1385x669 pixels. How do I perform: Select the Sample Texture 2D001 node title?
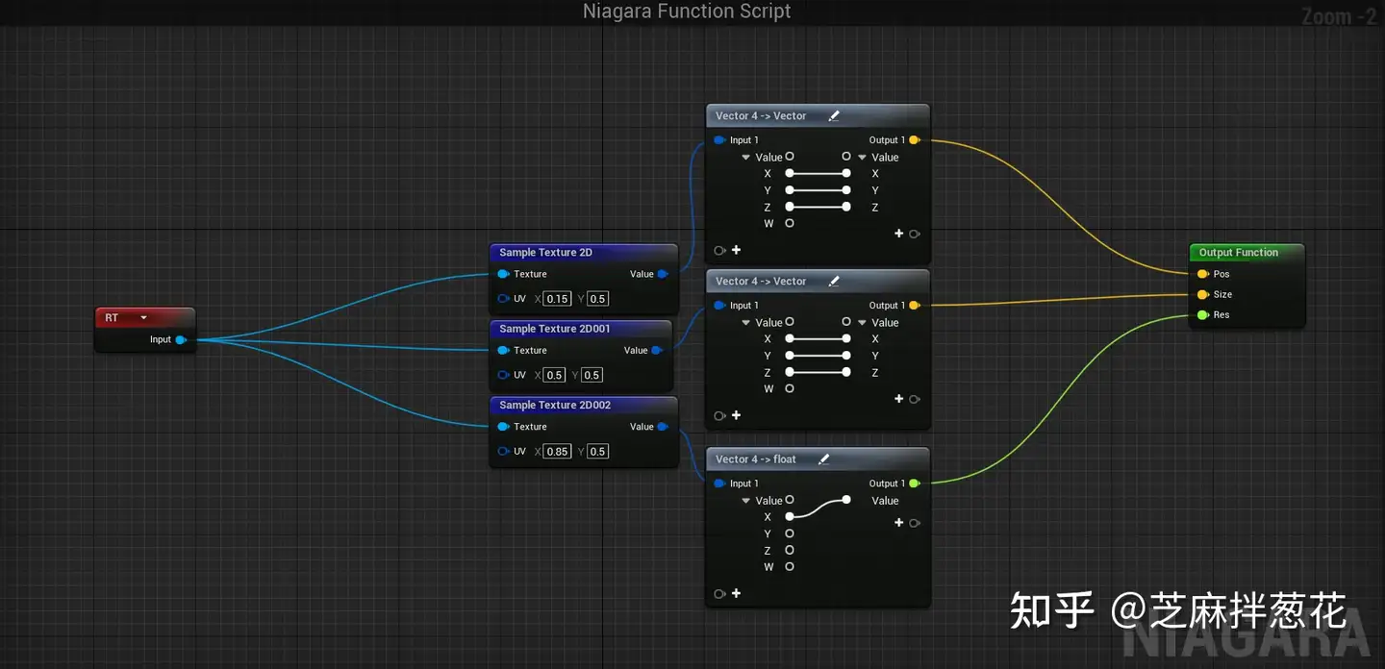(555, 329)
